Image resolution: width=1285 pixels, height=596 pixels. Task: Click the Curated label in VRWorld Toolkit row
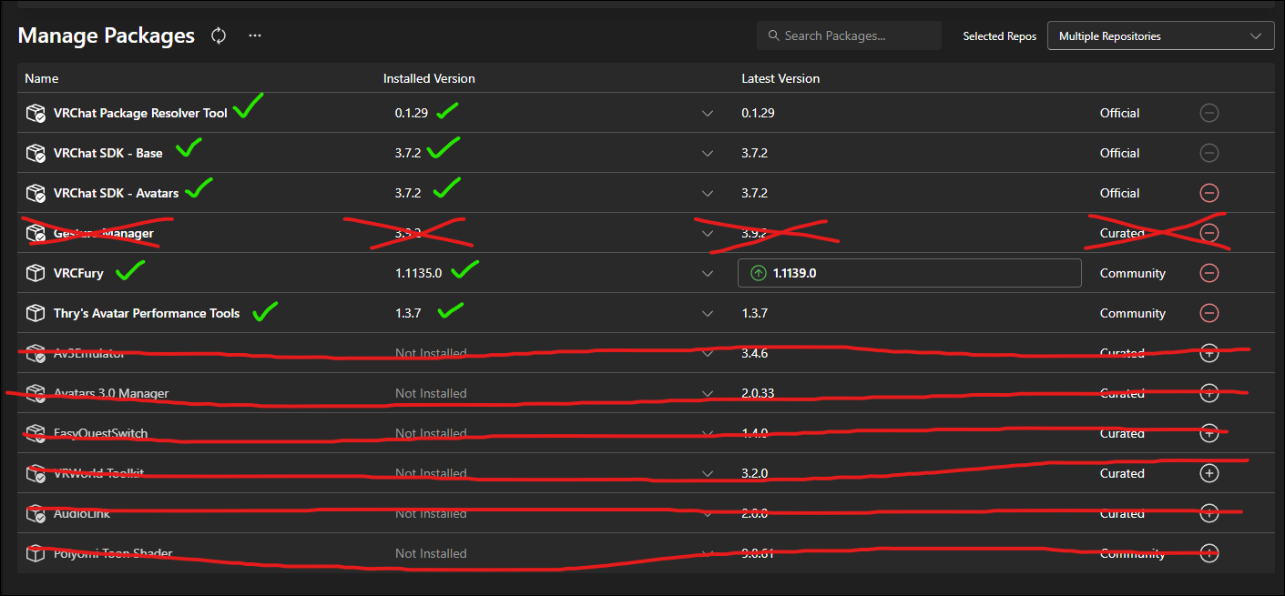(1122, 473)
